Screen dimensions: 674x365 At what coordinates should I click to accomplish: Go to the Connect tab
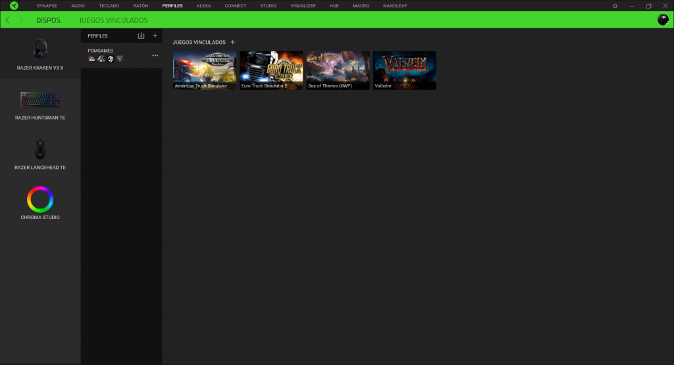point(236,6)
